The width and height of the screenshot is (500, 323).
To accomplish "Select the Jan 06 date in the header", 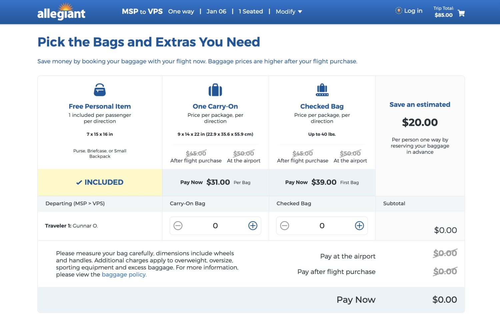I will pos(216,11).
